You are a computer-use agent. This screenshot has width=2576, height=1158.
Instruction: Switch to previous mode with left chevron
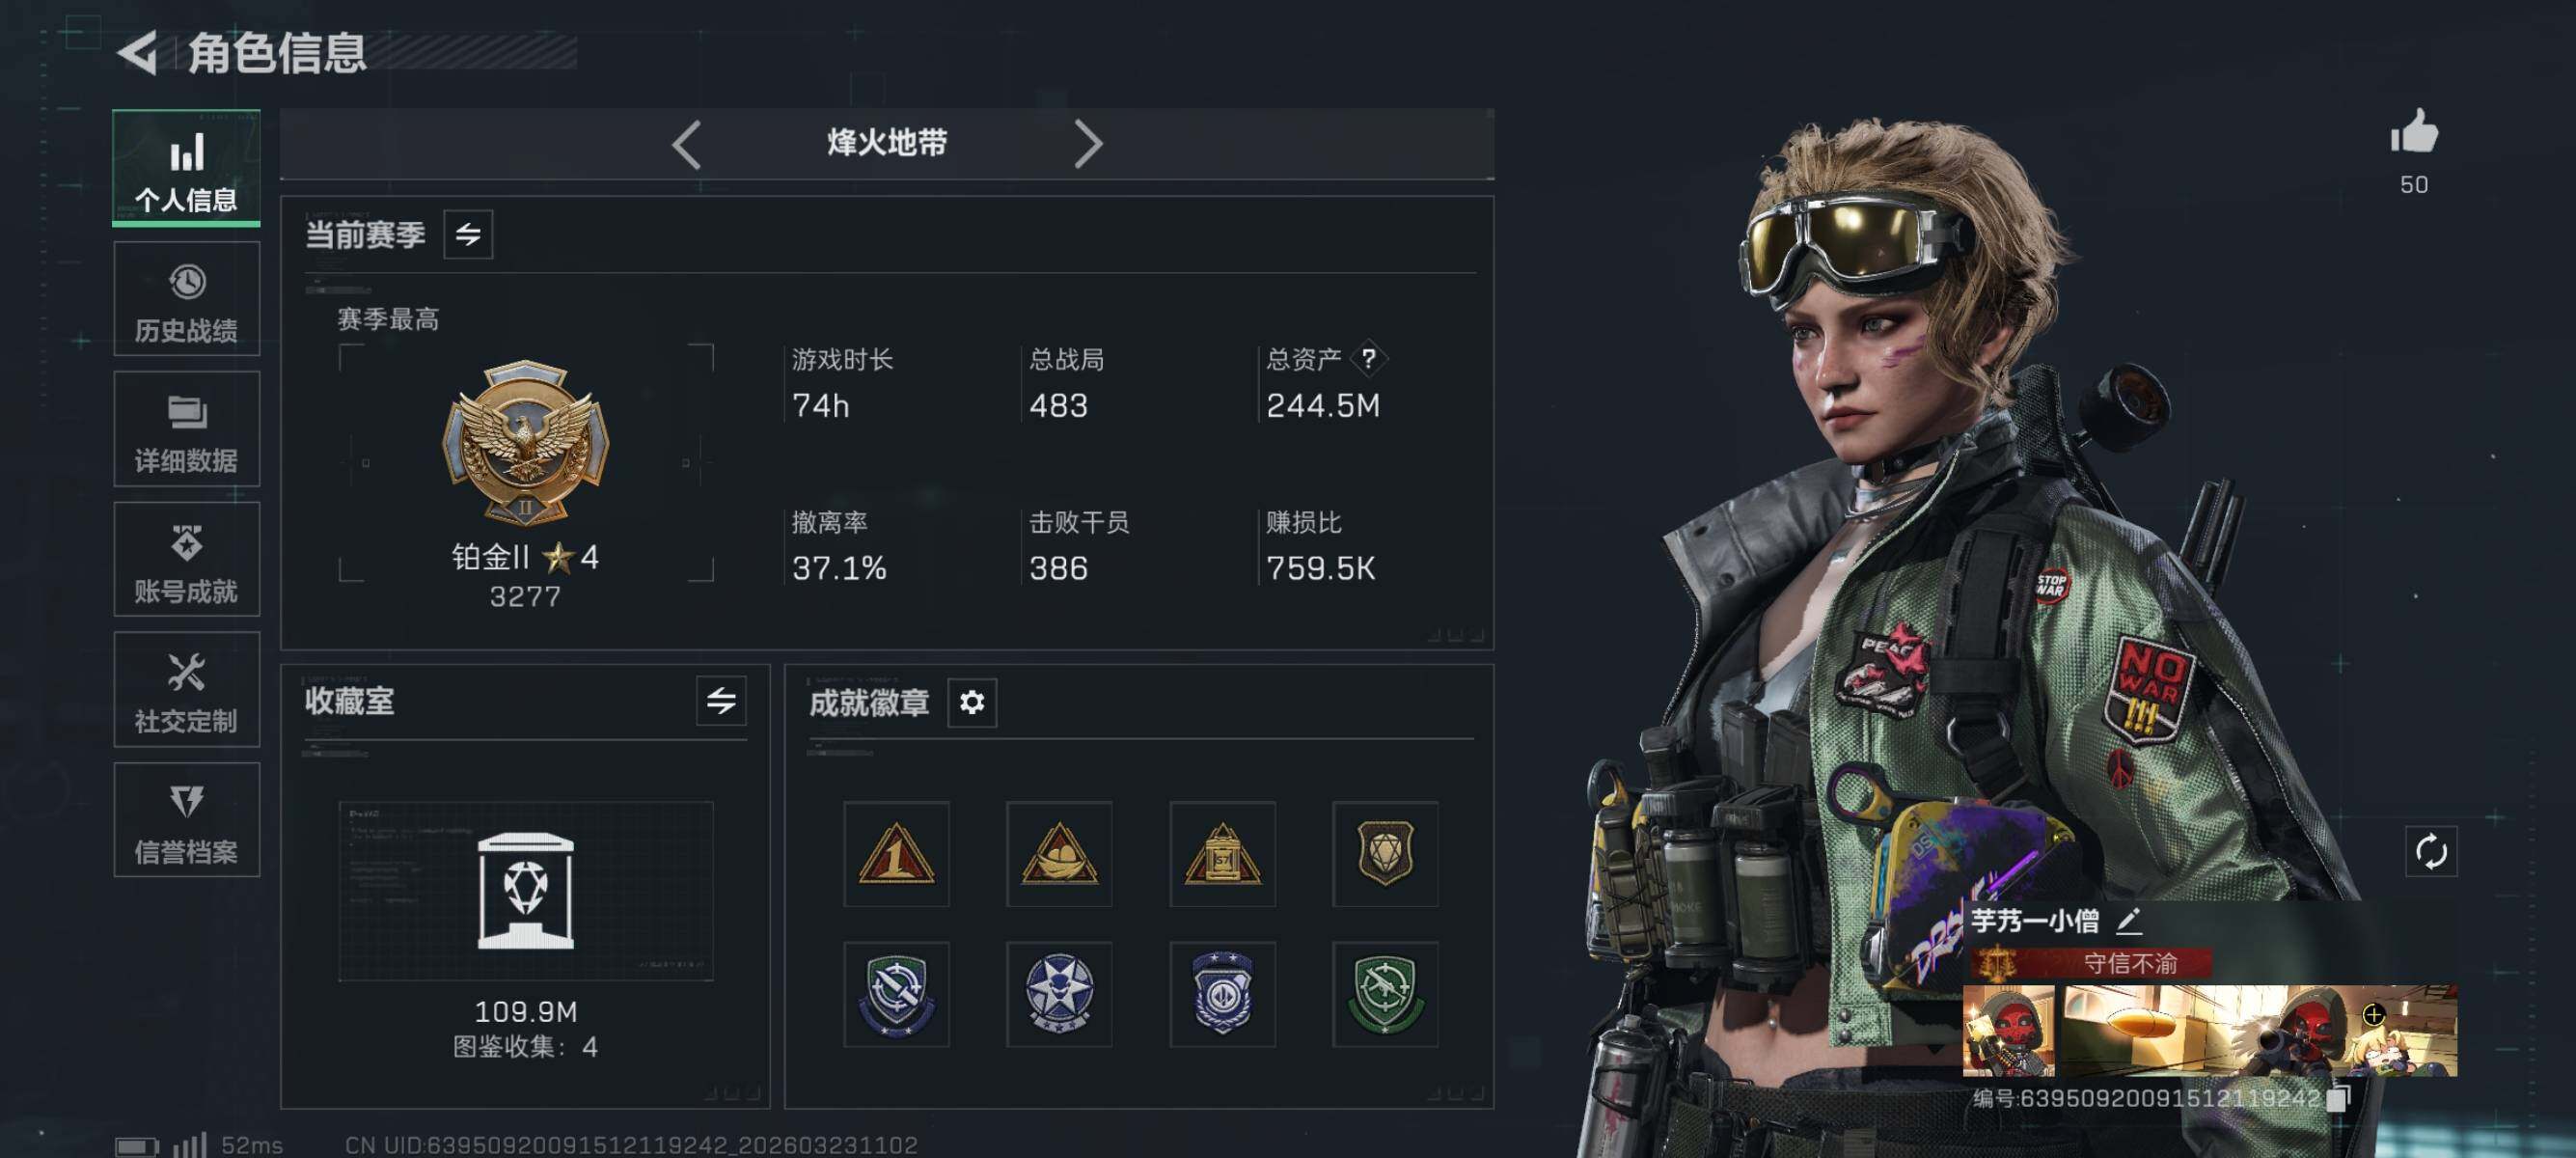tap(687, 145)
